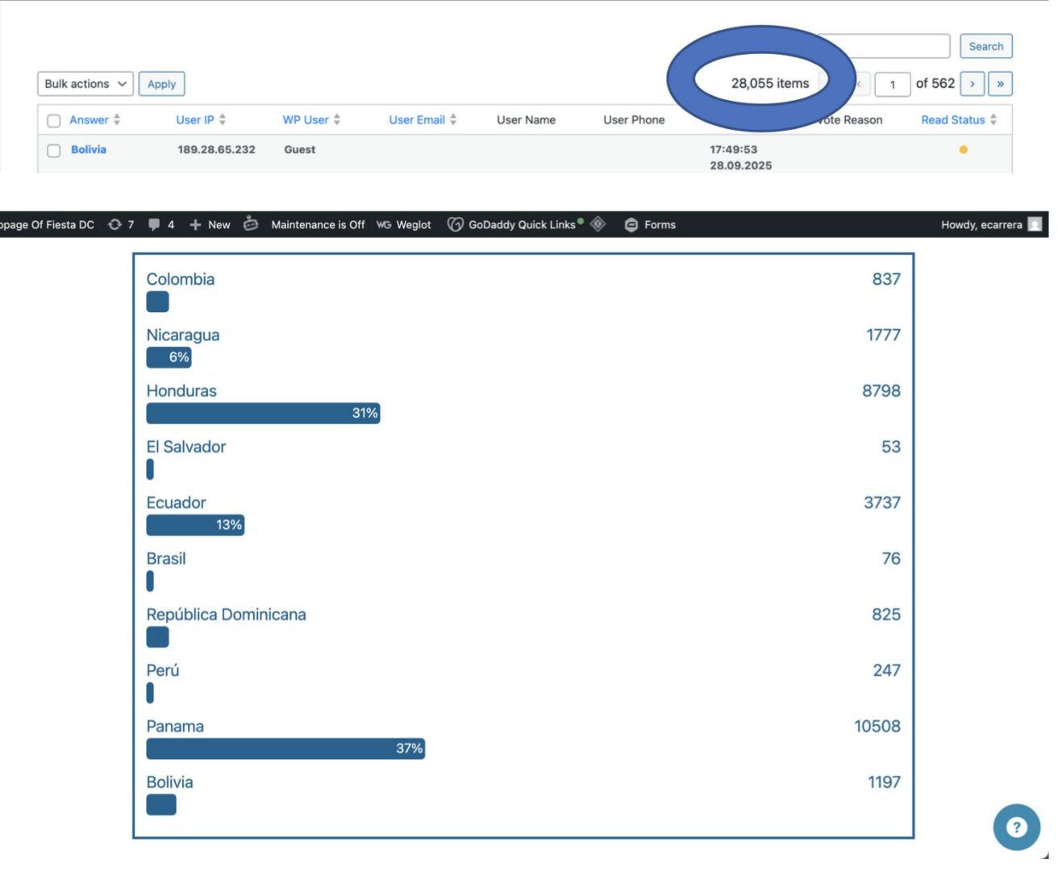Click the República Dominicana label

[226, 615]
